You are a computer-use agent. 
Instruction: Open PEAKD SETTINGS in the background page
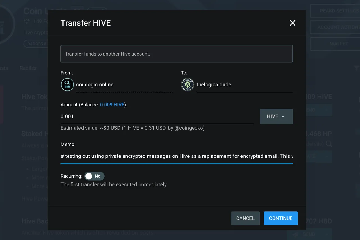335,11
